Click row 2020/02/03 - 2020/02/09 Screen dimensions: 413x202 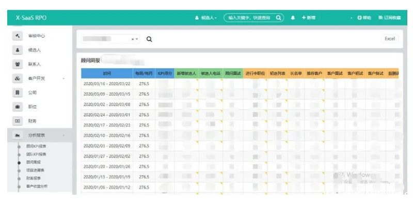click(x=240, y=146)
